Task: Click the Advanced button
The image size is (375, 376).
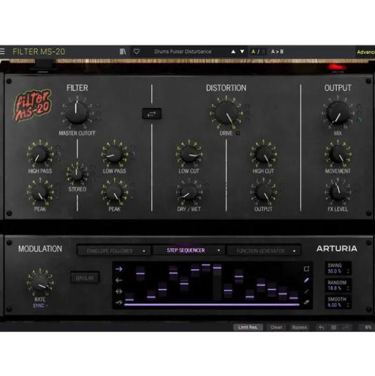Action: tap(365, 52)
